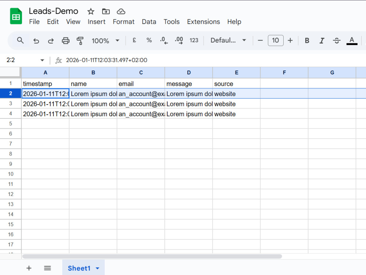366x275 pixels.
Task: Open more number formats 123
Action: point(194,40)
